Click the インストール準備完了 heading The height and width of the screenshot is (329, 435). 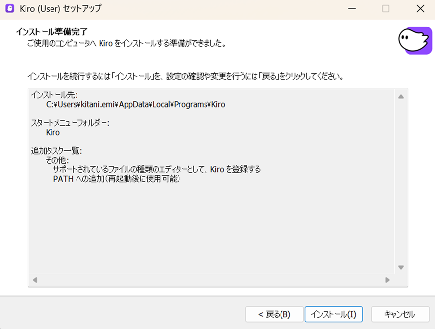pyautogui.click(x=51, y=32)
